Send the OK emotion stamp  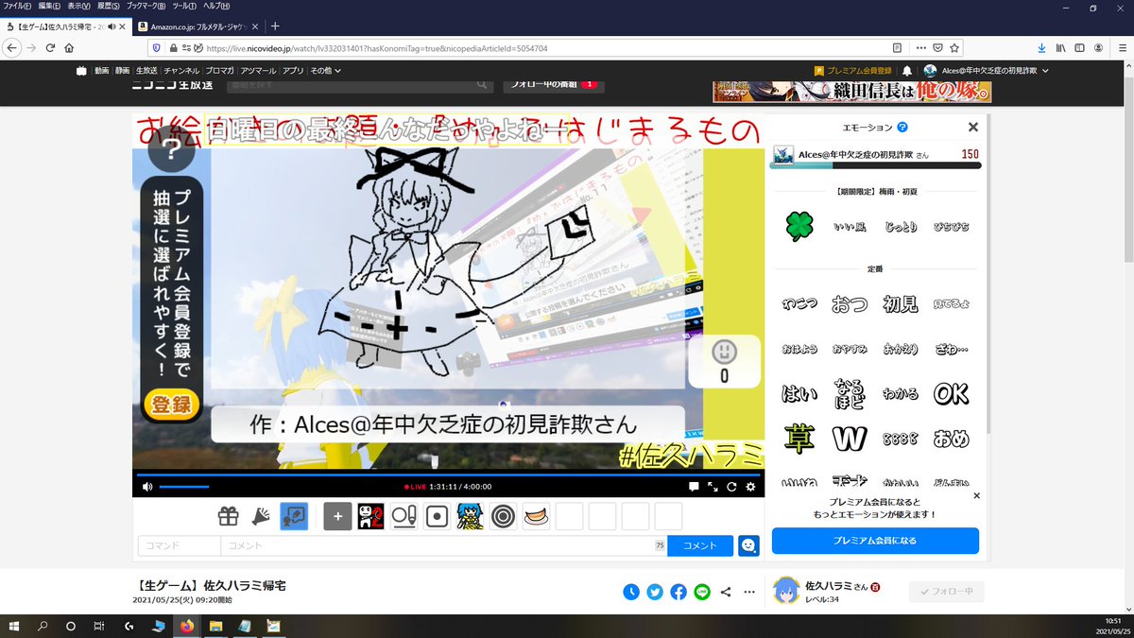951,392
